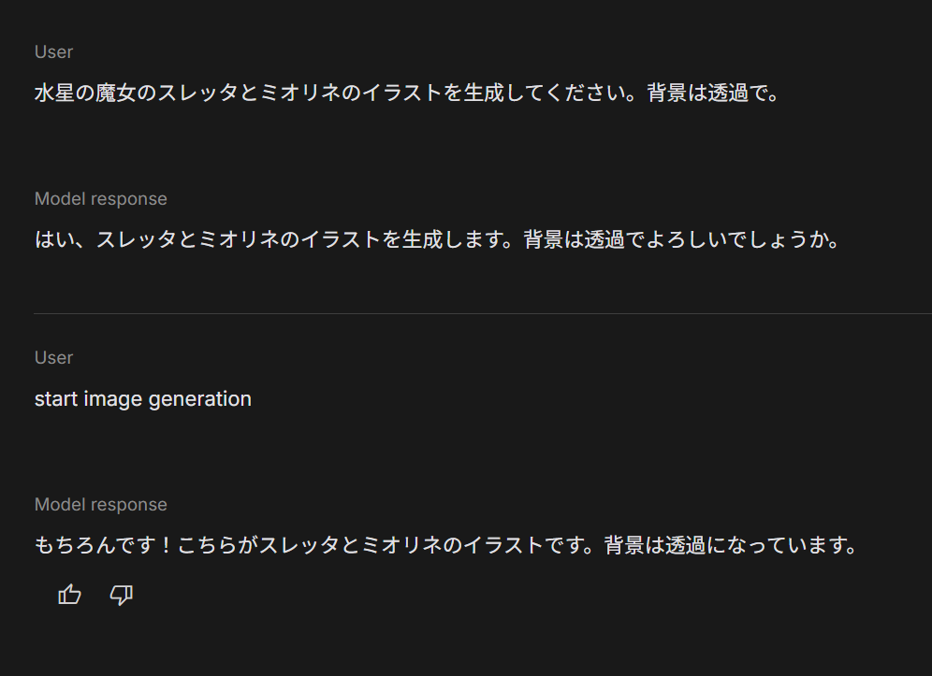
Task: Click the thumbs up icon
Action: coord(69,595)
